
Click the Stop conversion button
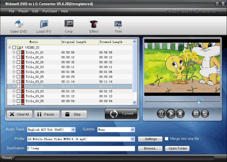pos(74,114)
